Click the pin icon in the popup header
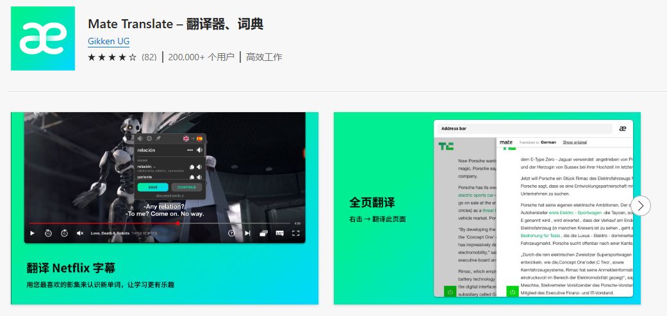The width and height of the screenshot is (667, 316). click(158, 138)
